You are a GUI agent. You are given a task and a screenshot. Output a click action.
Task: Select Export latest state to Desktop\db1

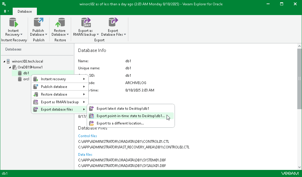(123, 108)
